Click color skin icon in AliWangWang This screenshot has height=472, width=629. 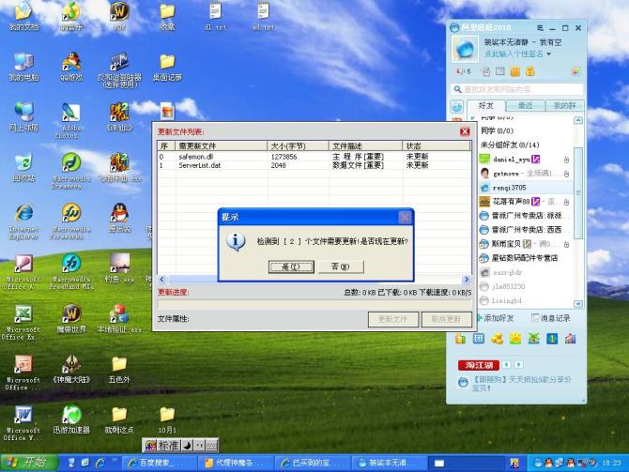click(x=575, y=71)
